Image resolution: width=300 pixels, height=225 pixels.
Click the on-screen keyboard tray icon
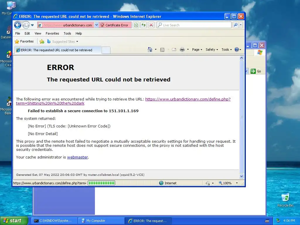[267, 221]
